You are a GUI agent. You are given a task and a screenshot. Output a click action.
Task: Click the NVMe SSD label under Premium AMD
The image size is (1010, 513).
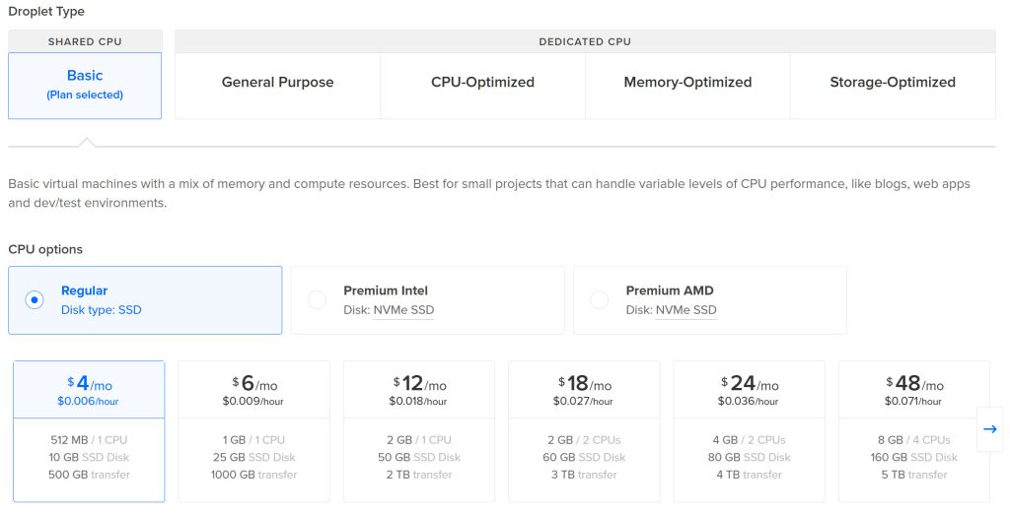coord(685,310)
